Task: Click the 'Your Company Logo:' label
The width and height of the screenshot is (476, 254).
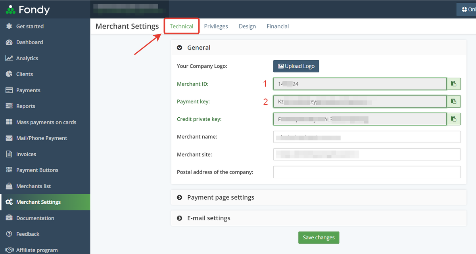Action: coord(202,66)
